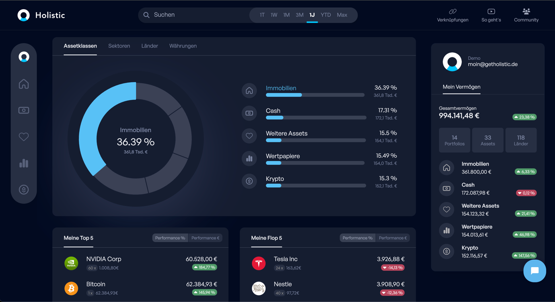Open the Sektoren tab
This screenshot has height=302, width=555.
click(119, 46)
